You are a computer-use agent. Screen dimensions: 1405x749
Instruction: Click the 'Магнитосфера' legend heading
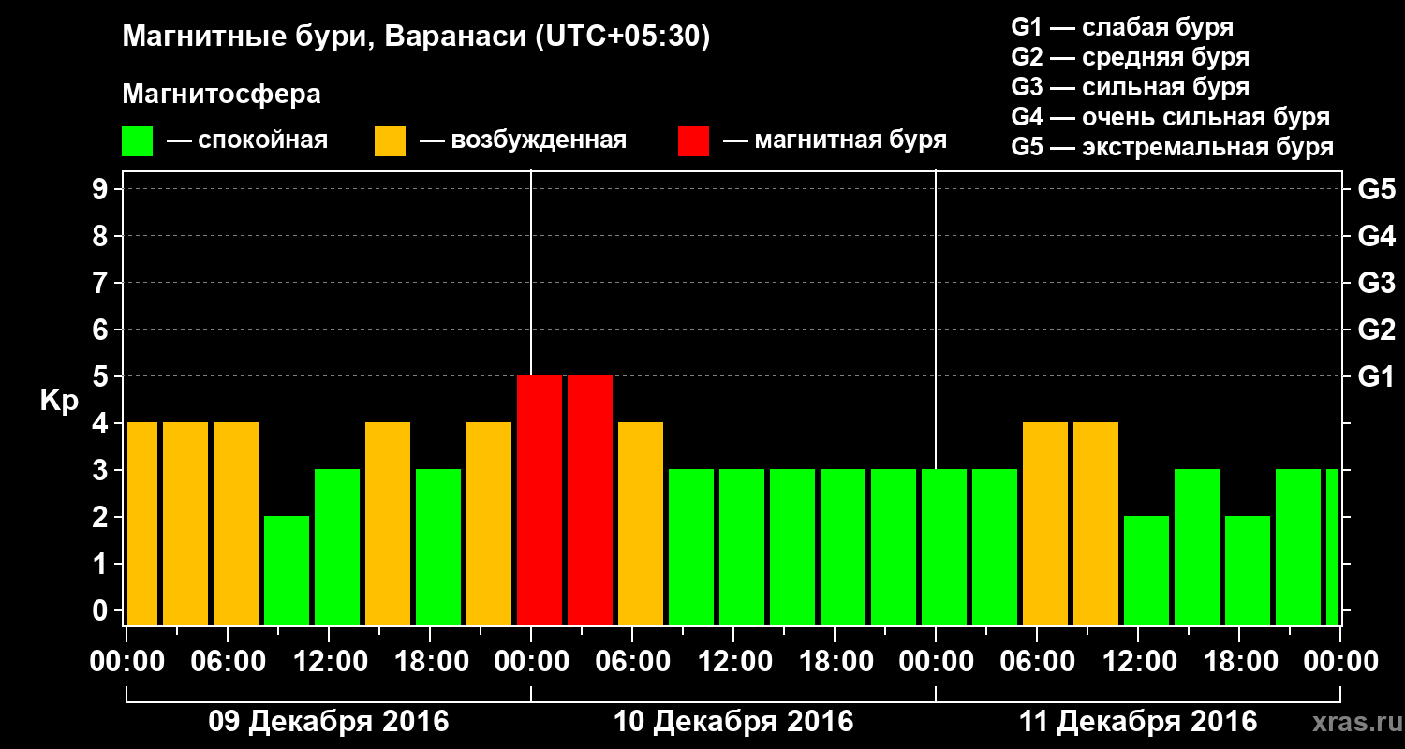[x=221, y=95]
